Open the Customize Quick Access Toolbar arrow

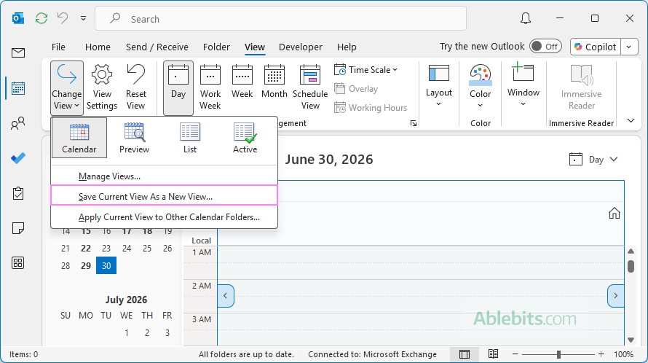coord(84,19)
